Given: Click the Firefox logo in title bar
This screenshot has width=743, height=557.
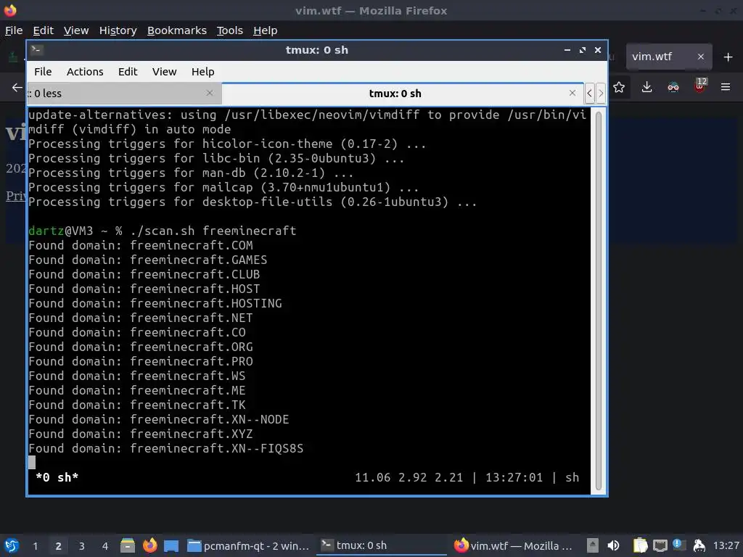Looking at the screenshot, I should (x=10, y=10).
